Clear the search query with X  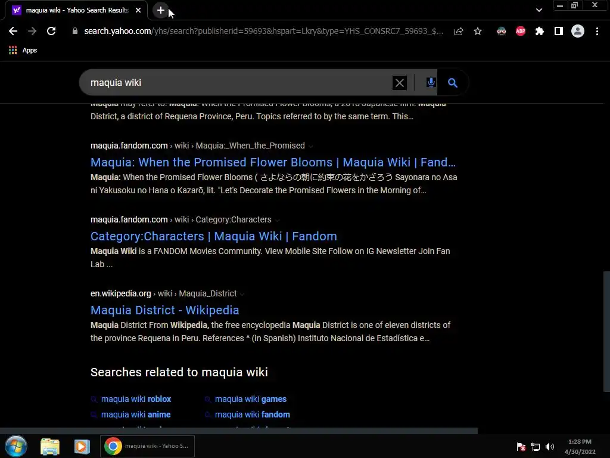coord(400,82)
